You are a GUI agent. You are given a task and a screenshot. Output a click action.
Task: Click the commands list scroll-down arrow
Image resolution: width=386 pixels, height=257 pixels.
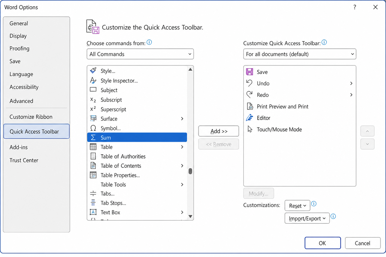point(190,216)
